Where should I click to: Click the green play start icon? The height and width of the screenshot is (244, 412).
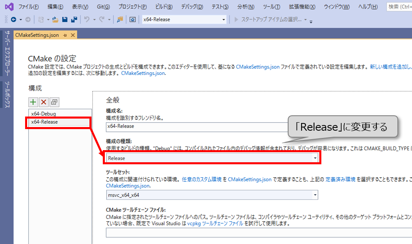(x=236, y=19)
